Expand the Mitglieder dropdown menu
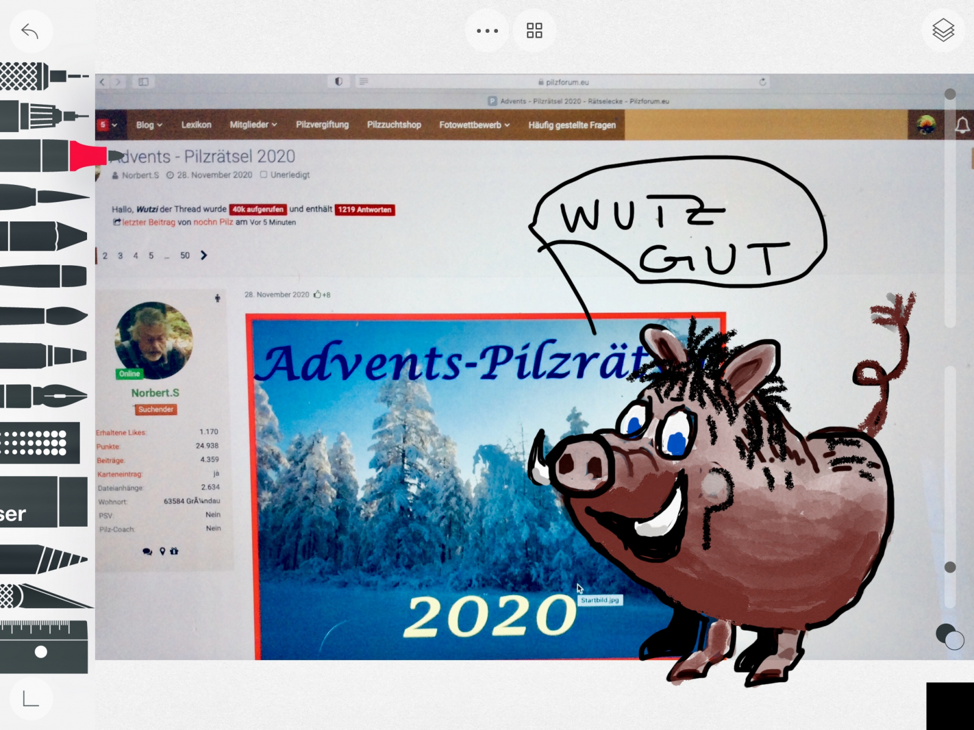This screenshot has height=730, width=974. [253, 125]
